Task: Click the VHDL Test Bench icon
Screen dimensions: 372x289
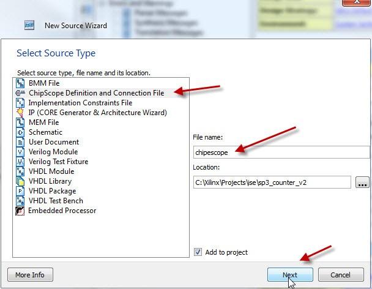Action: (x=20, y=201)
